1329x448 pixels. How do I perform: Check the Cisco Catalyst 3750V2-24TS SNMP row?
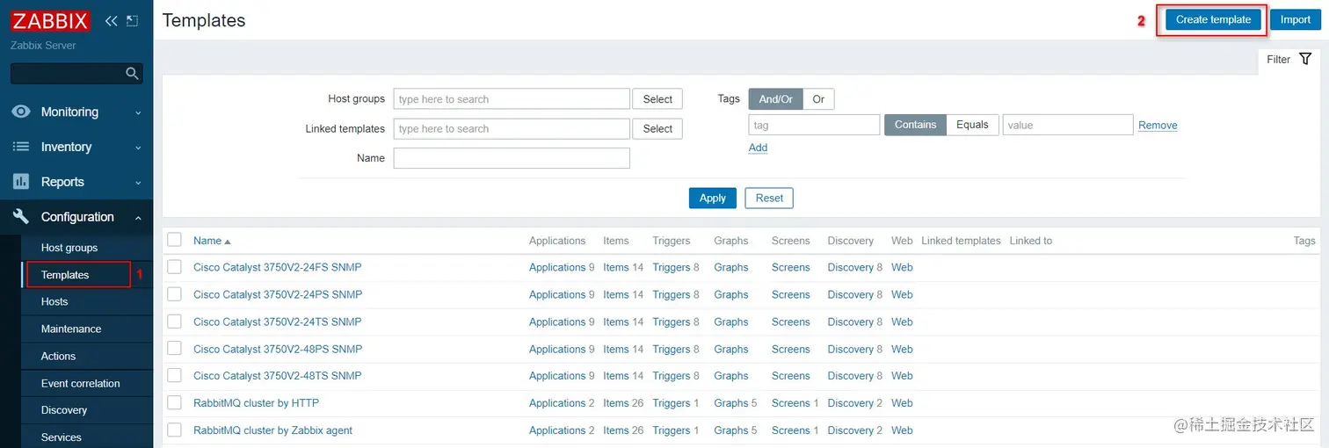coord(174,322)
